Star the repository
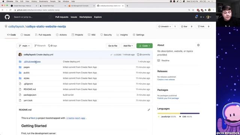This screenshot has width=240, height=135. coord(184,27)
